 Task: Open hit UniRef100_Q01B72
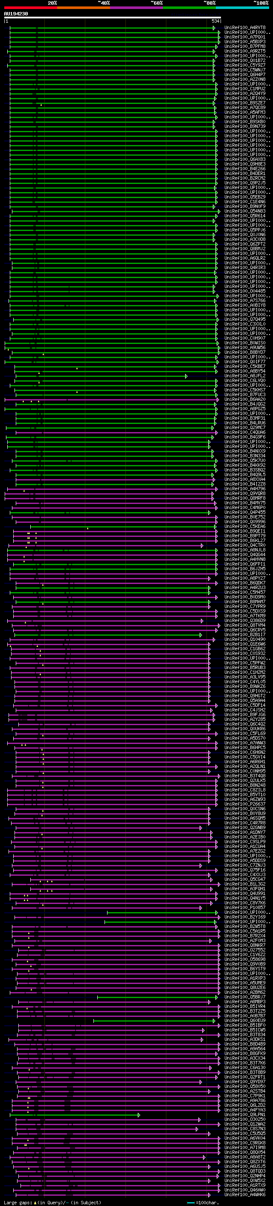pos(244,60)
